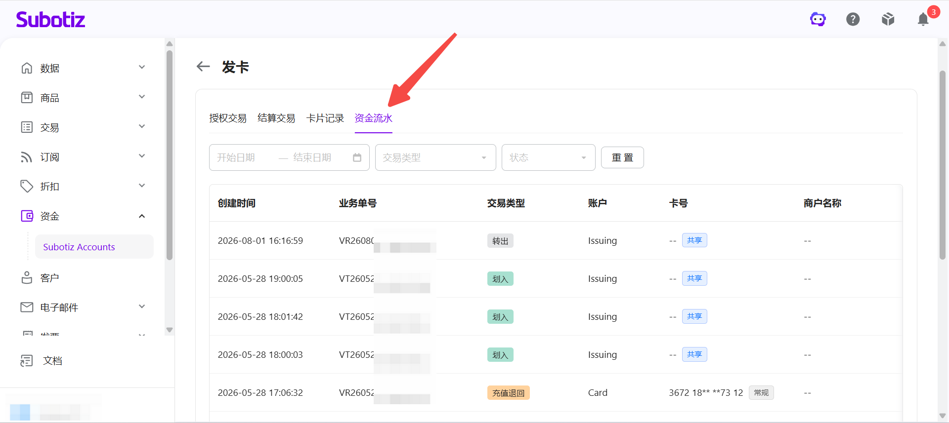Select the 资金流水 tab
This screenshot has width=949, height=423.
(x=373, y=118)
